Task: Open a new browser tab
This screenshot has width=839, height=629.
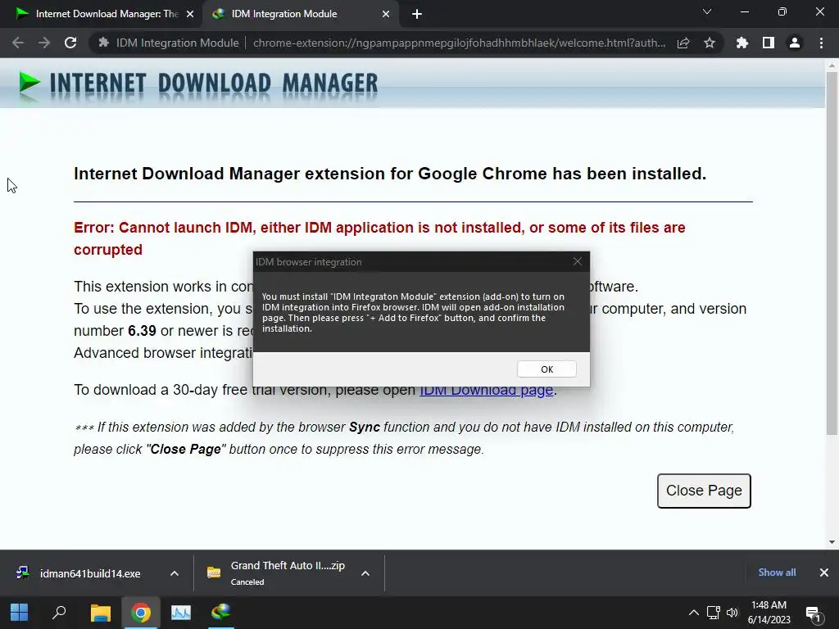Action: pyautogui.click(x=417, y=15)
